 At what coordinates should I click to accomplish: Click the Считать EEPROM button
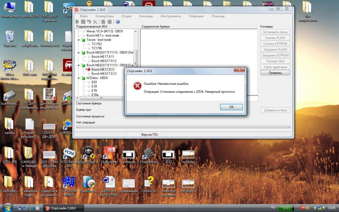click(275, 44)
